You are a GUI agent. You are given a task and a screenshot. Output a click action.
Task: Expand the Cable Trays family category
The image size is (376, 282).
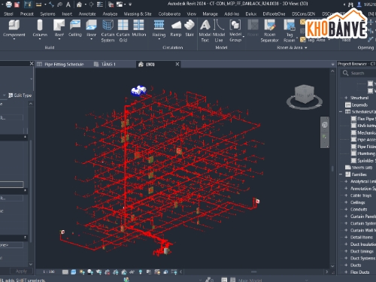(x=346, y=196)
